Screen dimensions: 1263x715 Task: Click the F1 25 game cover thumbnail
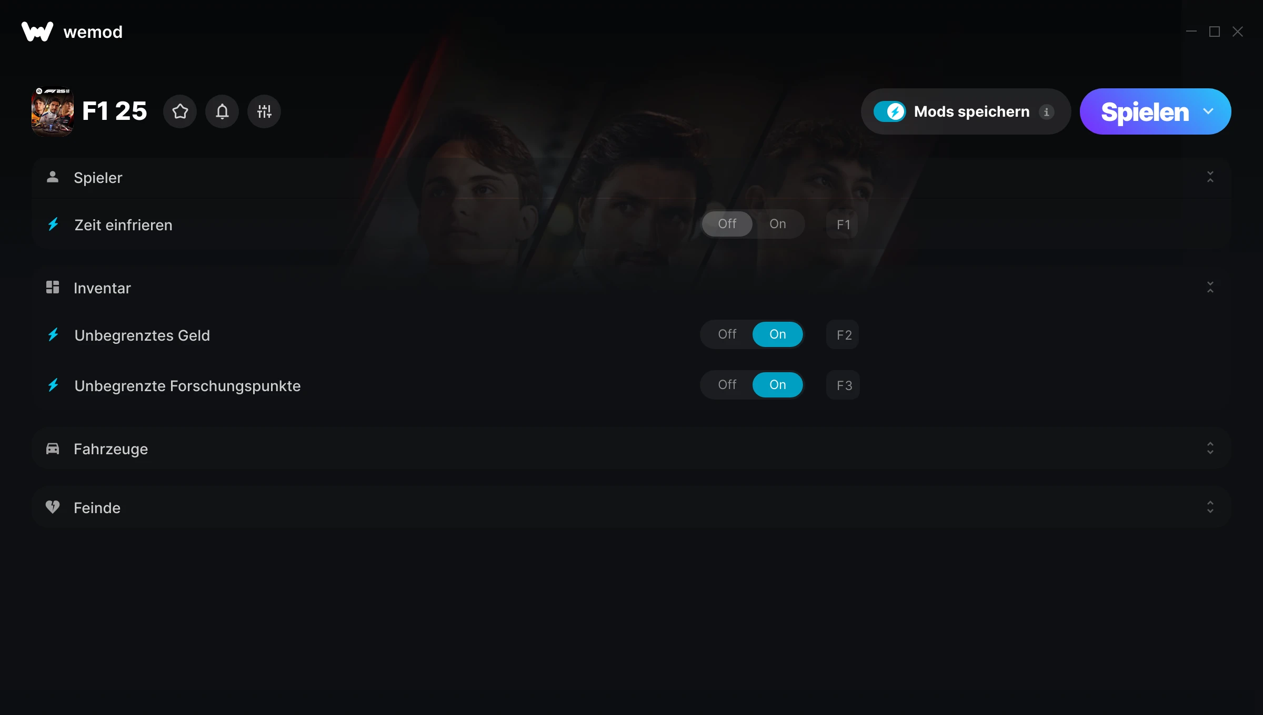coord(53,111)
